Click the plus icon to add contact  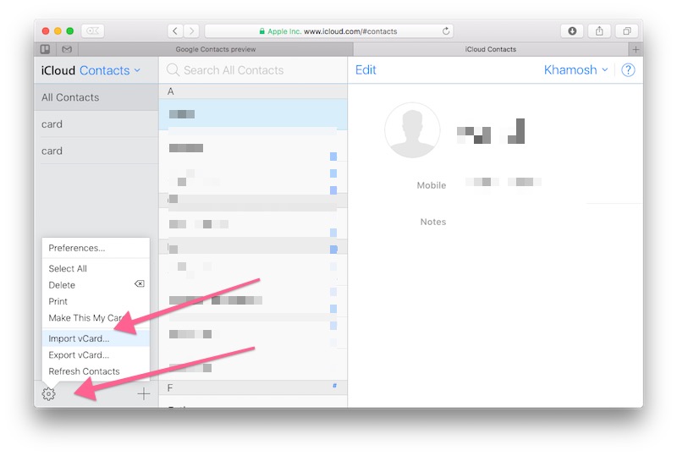pos(144,393)
